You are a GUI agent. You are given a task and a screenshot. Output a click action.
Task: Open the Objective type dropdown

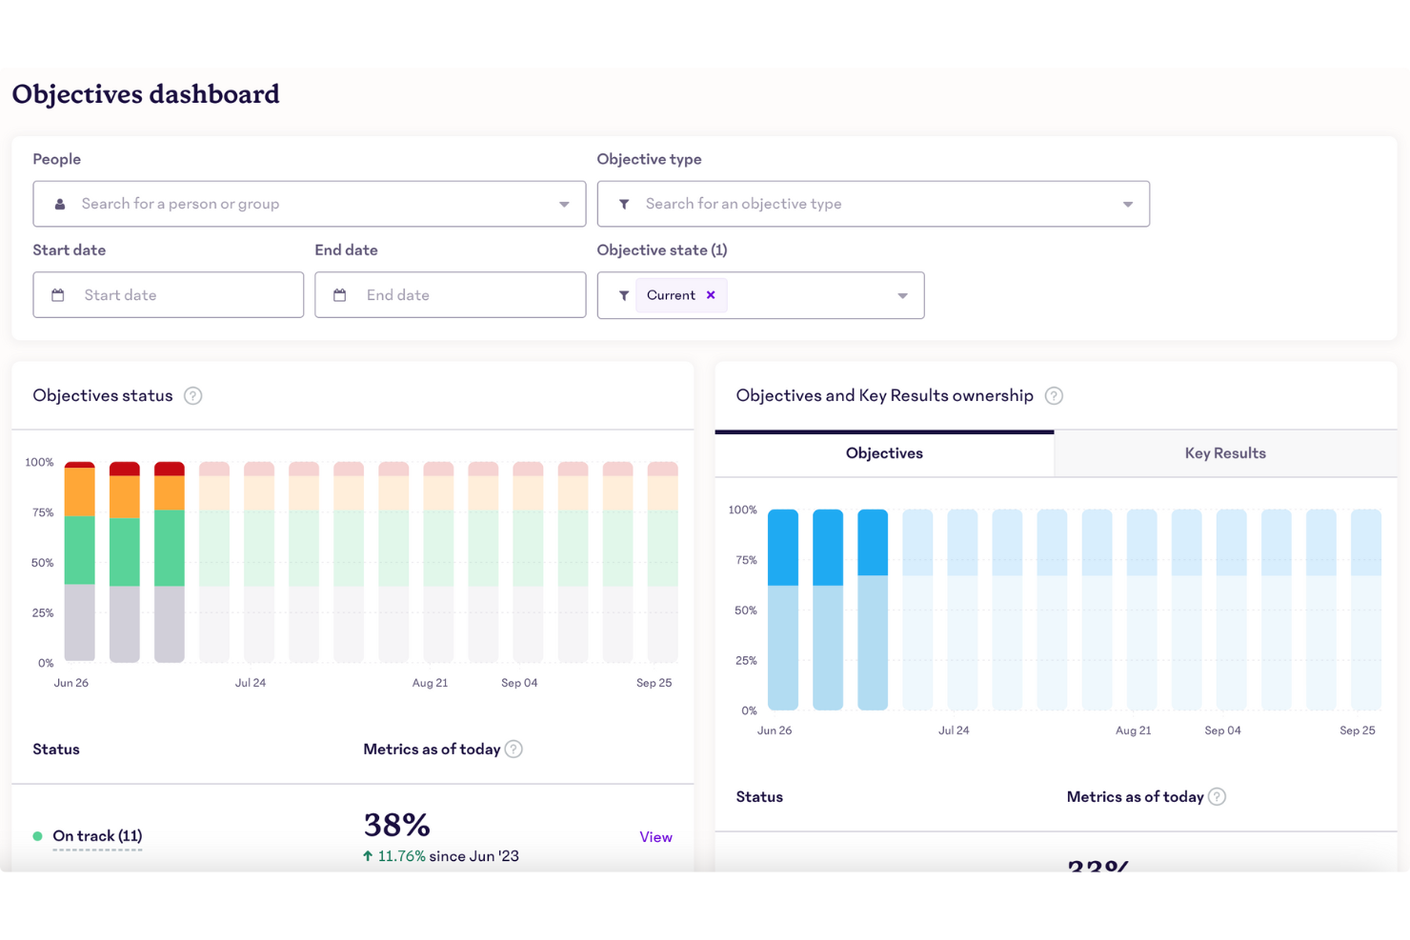(x=1128, y=203)
